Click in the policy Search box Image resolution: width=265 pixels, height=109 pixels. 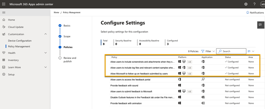pyautogui.click(x=231, y=51)
